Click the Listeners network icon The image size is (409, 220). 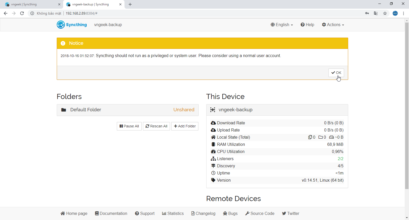(x=213, y=159)
